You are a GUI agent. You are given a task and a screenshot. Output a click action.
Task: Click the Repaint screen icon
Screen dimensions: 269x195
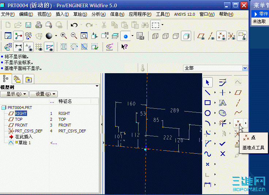pos(8,36)
